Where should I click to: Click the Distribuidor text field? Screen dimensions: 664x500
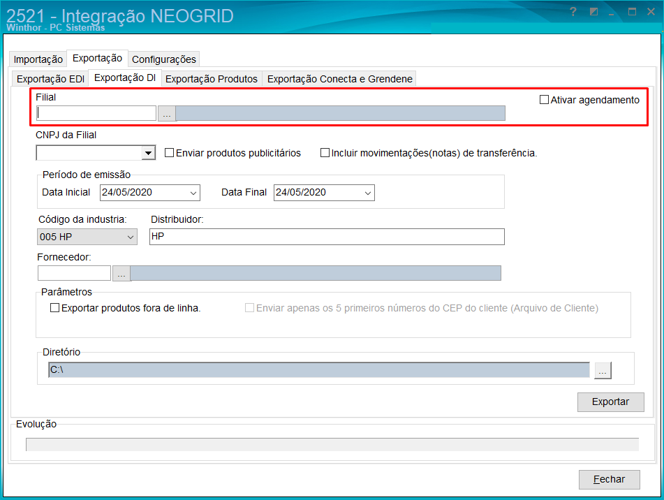pos(327,237)
